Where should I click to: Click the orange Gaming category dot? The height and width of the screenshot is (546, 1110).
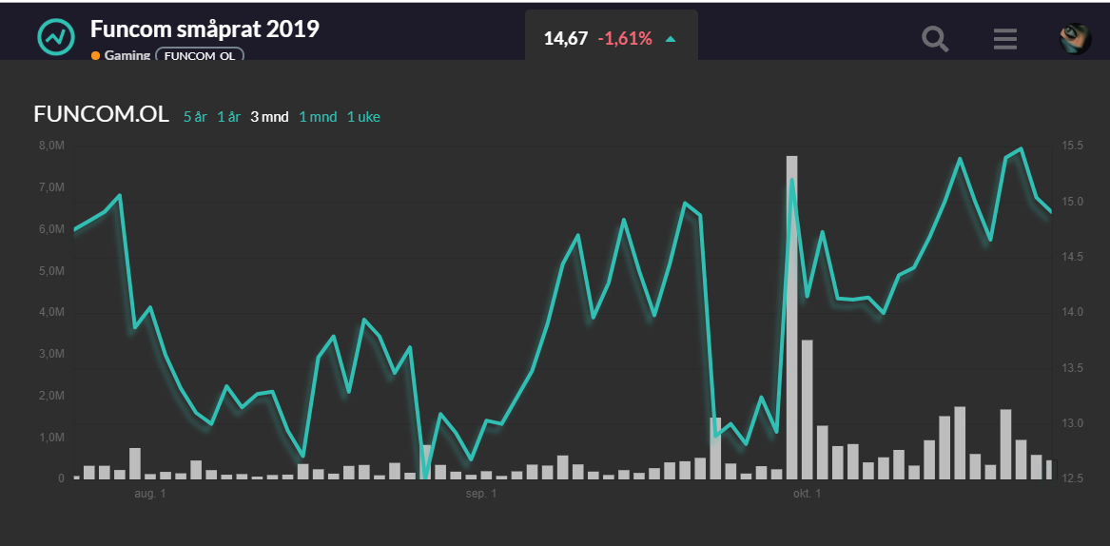(x=95, y=55)
